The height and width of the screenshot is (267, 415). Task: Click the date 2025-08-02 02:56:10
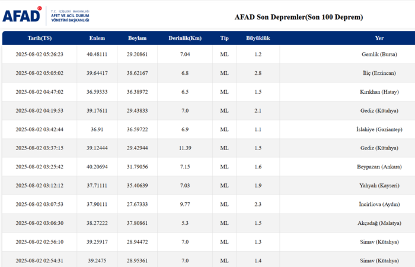[x=40, y=242]
